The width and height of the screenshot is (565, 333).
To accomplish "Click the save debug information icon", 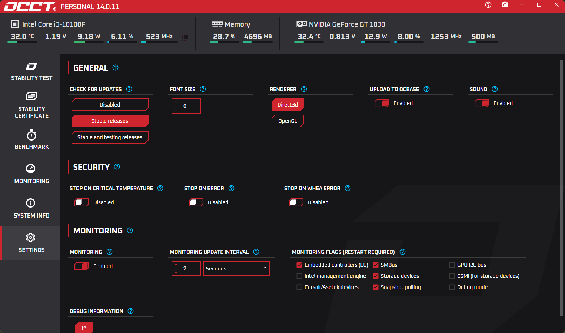I will click(x=84, y=328).
